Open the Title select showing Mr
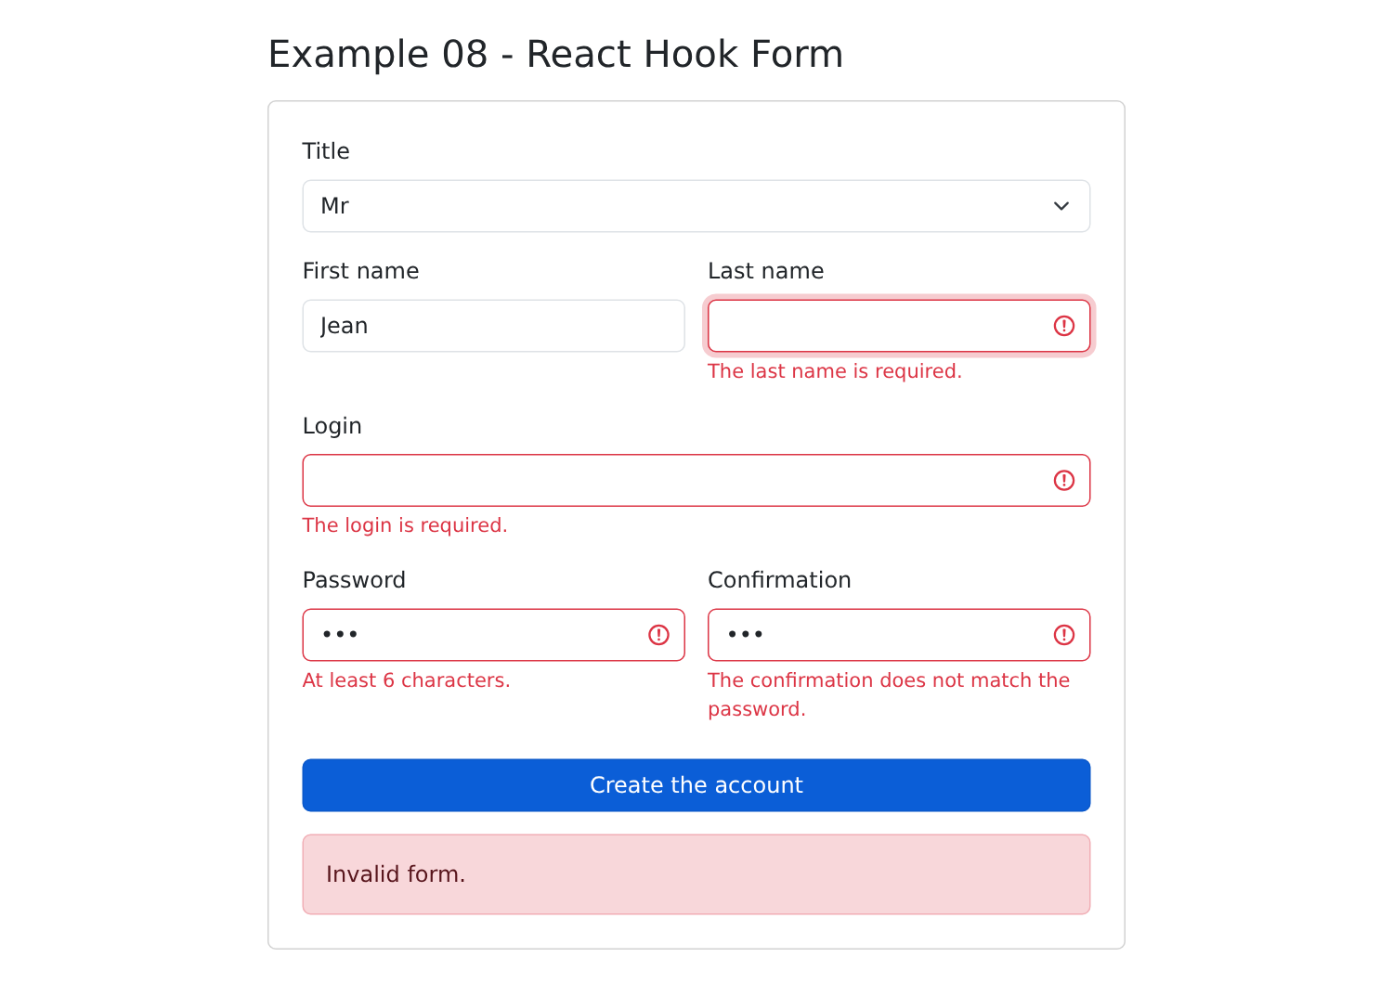This screenshot has height=983, width=1393. click(x=696, y=206)
